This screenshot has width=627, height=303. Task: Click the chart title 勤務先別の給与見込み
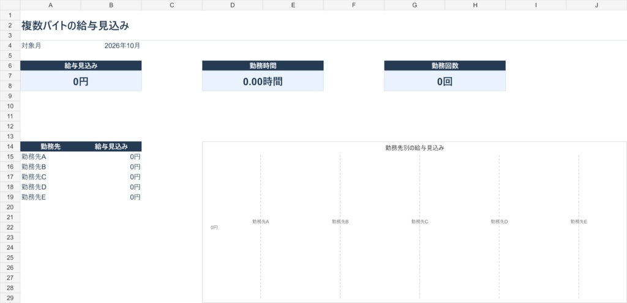pyautogui.click(x=415, y=148)
